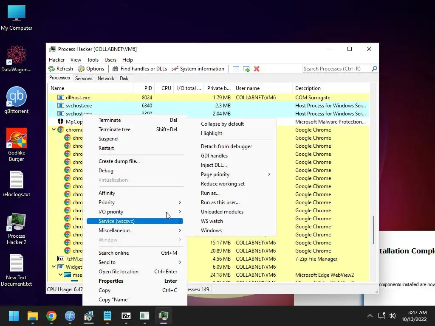Select dllhost.exe process icon
This screenshot has height=326, width=435.
(x=60, y=98)
